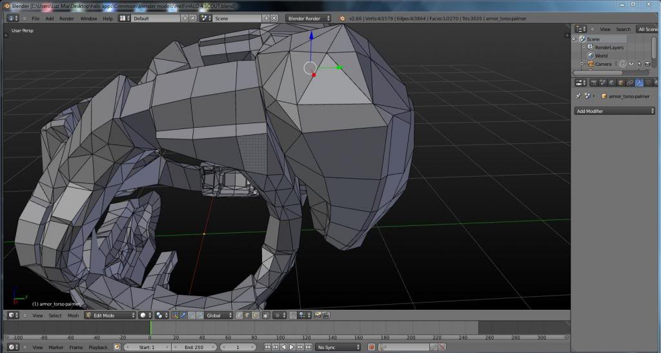Open the File menu
The height and width of the screenshot is (353, 661).
tap(36, 18)
